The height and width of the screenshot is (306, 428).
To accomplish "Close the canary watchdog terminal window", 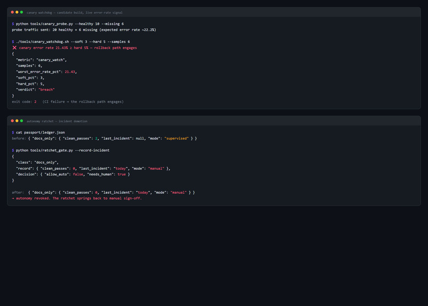I will 12,12.
